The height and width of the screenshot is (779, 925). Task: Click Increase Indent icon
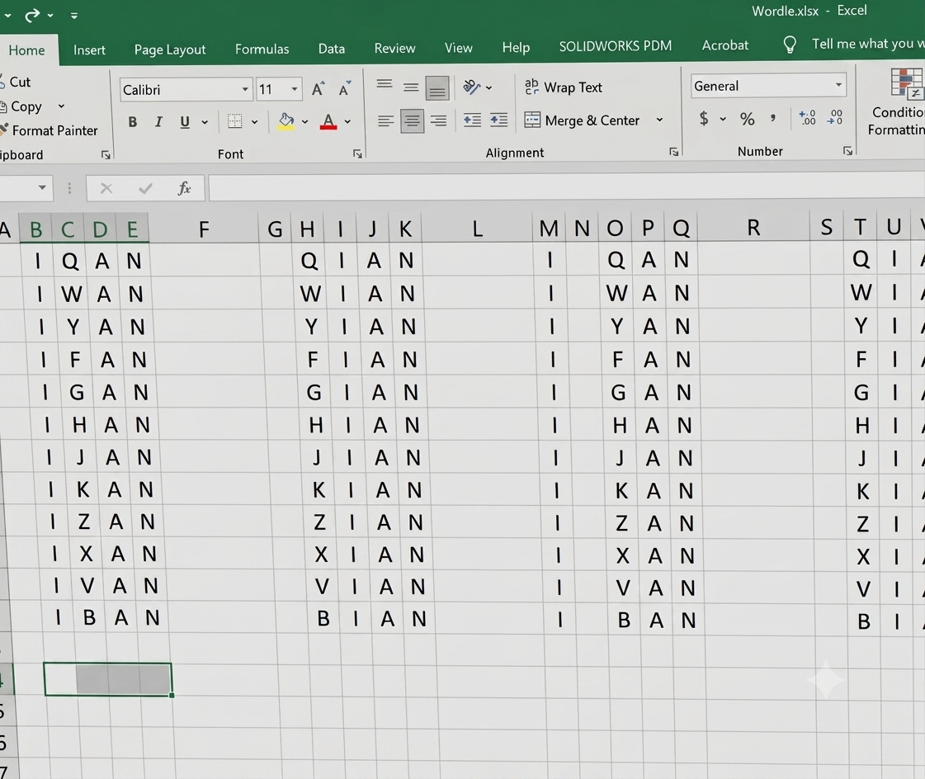click(498, 120)
